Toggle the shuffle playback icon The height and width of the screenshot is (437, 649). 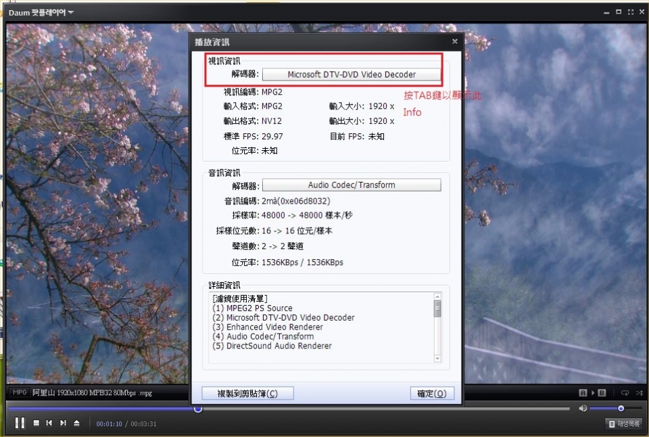click(639, 392)
